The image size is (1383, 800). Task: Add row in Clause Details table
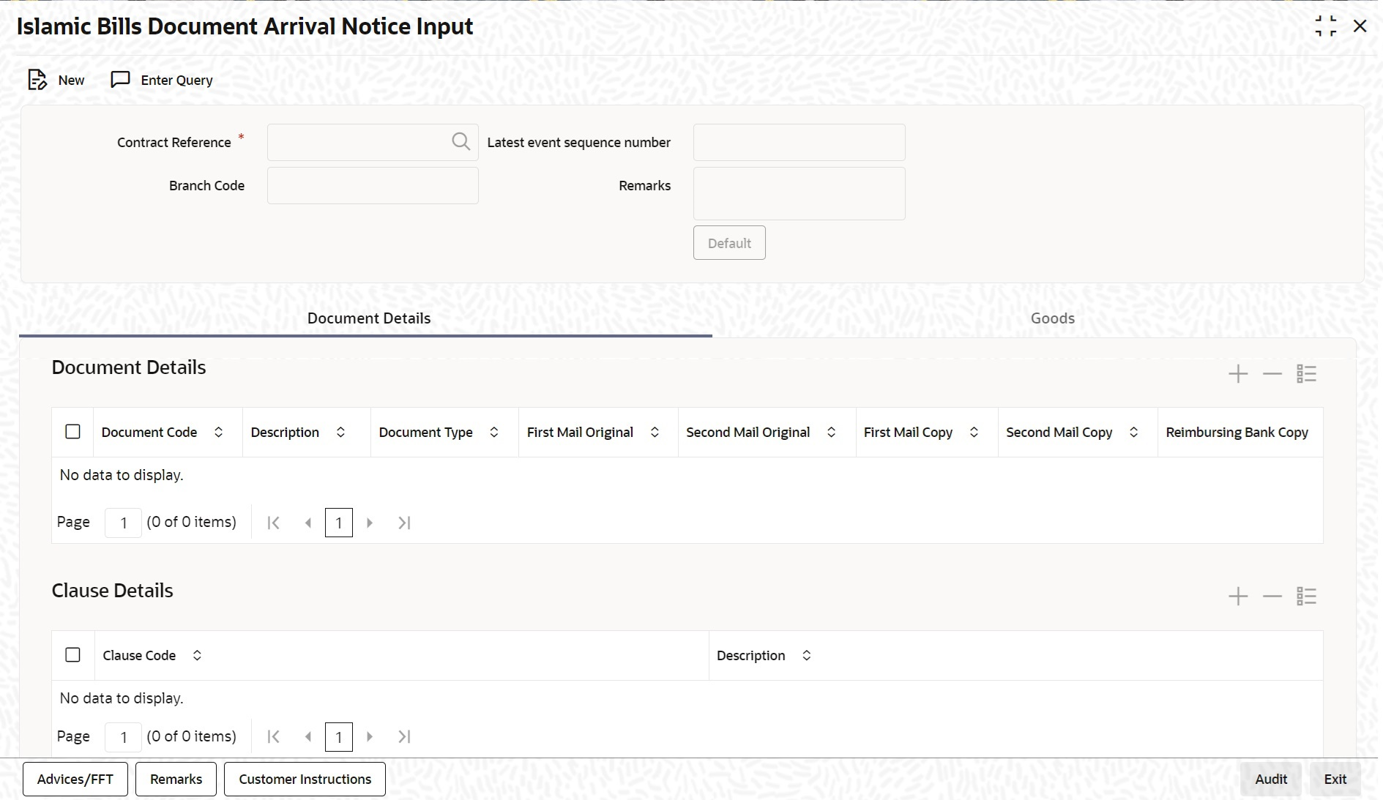1237,597
